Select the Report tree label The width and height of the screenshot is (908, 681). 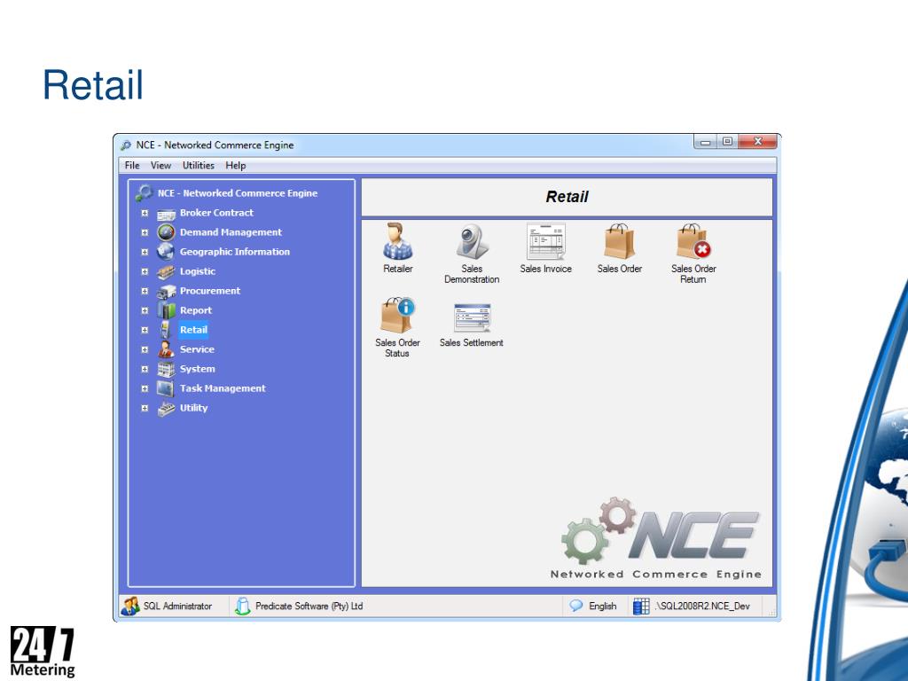click(x=196, y=310)
